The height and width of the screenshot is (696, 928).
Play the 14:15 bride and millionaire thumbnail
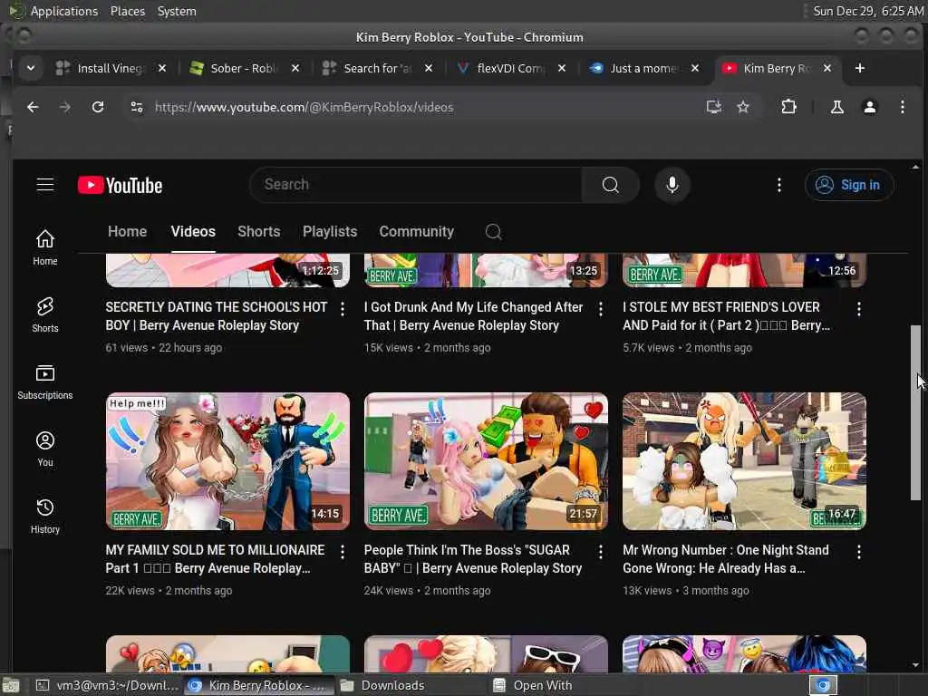(x=227, y=461)
